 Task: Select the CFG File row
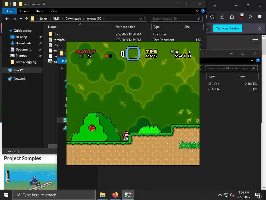pos(232,89)
